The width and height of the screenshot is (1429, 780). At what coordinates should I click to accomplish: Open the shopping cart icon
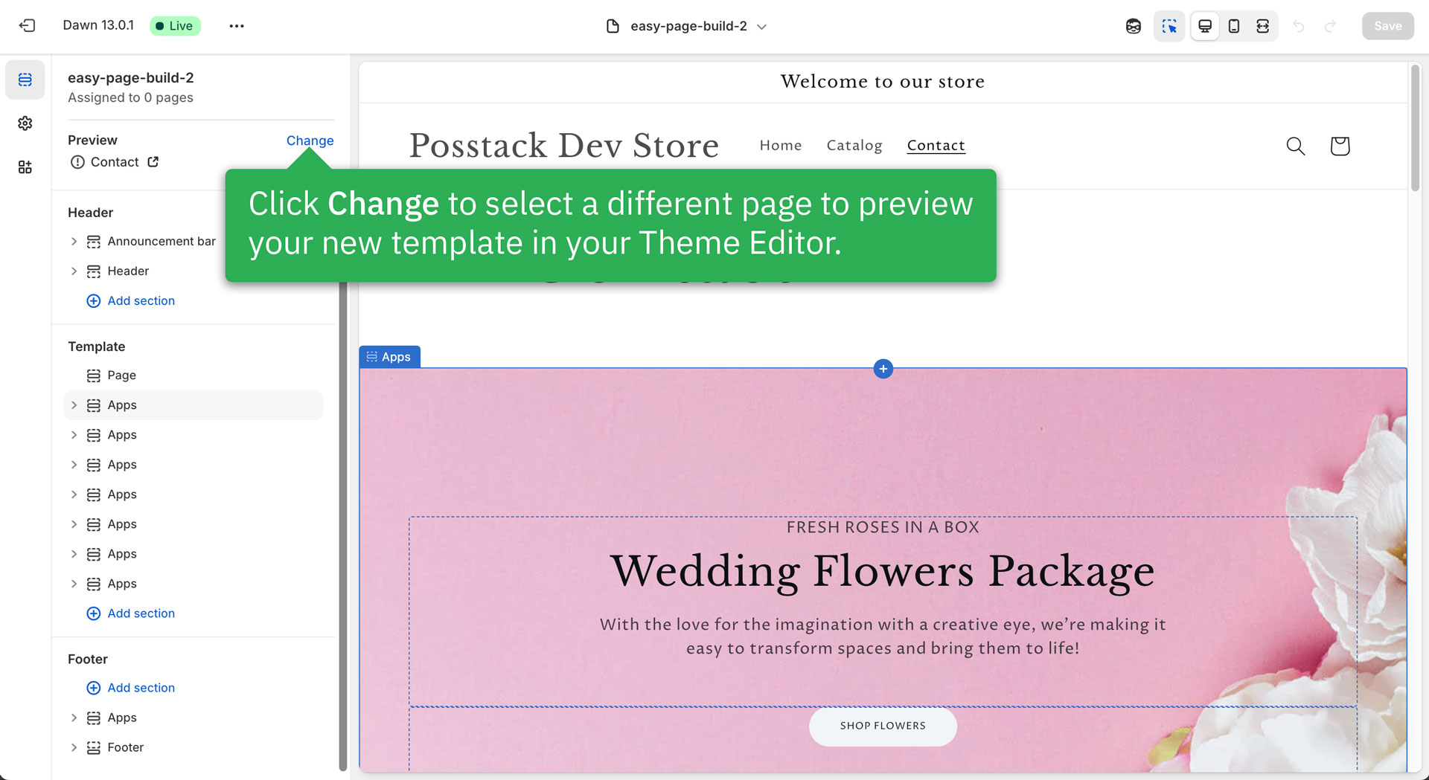point(1340,146)
